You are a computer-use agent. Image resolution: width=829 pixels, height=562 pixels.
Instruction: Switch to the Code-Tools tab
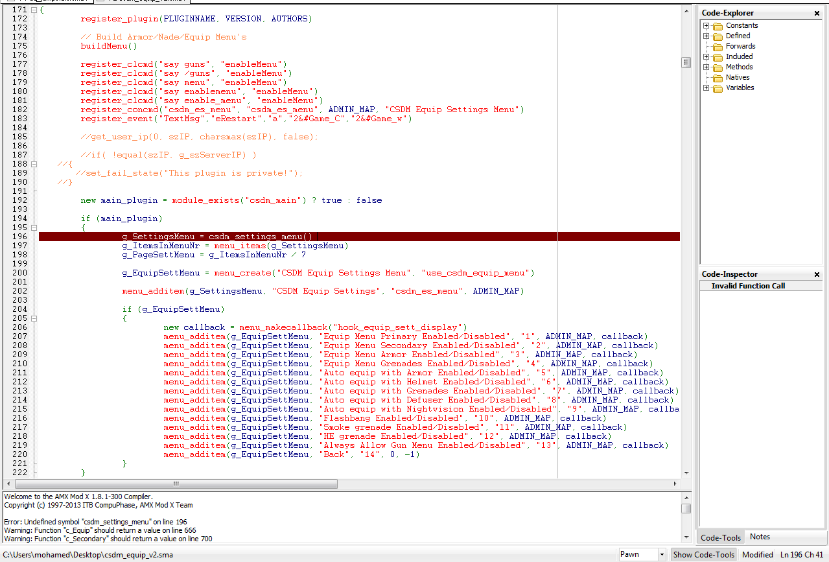point(721,537)
